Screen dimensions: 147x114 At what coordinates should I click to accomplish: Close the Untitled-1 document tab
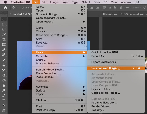[10, 14]
